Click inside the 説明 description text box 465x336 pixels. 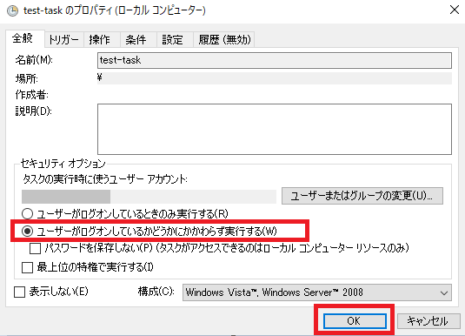point(275,129)
